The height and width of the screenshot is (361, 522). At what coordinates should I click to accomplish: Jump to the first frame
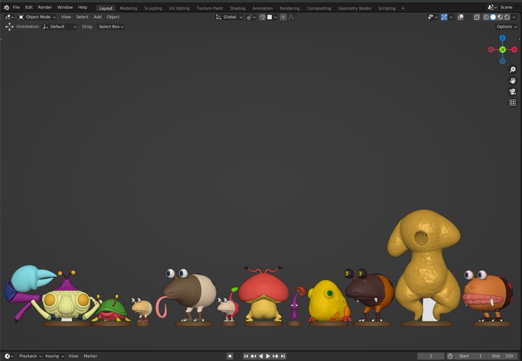click(246, 356)
